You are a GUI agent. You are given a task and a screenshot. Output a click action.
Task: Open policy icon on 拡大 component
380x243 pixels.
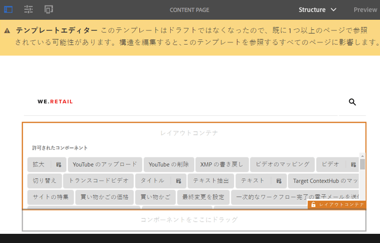point(59,165)
